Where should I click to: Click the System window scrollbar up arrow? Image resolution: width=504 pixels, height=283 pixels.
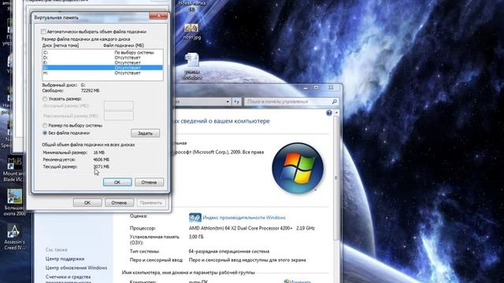(336, 112)
